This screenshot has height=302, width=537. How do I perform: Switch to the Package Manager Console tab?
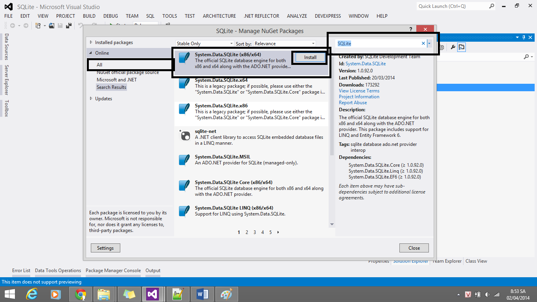click(113, 271)
